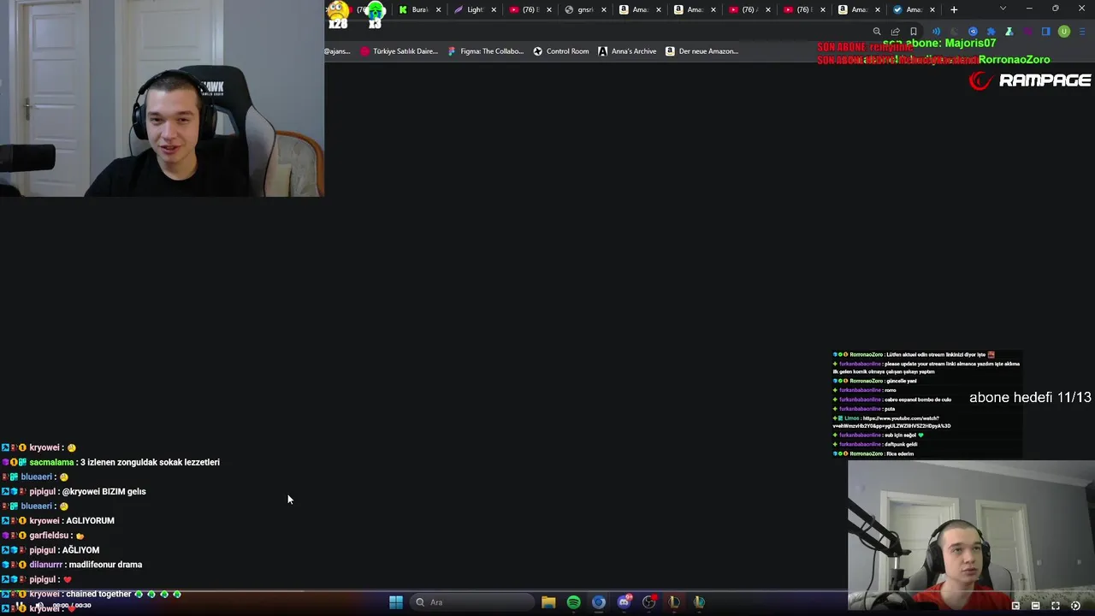Click chat message '3 izlenen zonguldak sokak lezzetleri'
The image size is (1095, 616).
coord(150,462)
